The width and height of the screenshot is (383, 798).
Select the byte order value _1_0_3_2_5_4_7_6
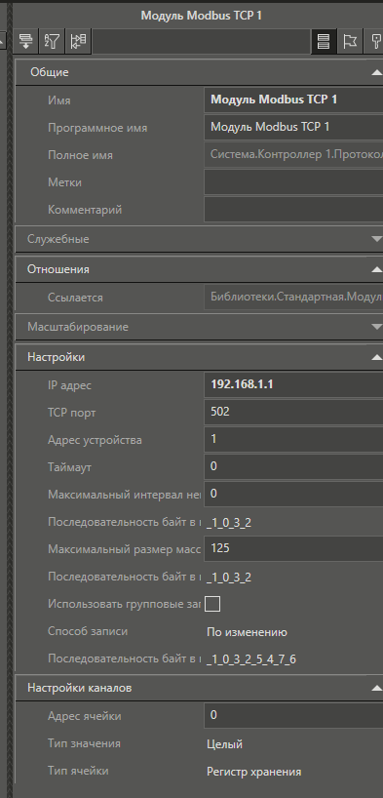(251, 659)
